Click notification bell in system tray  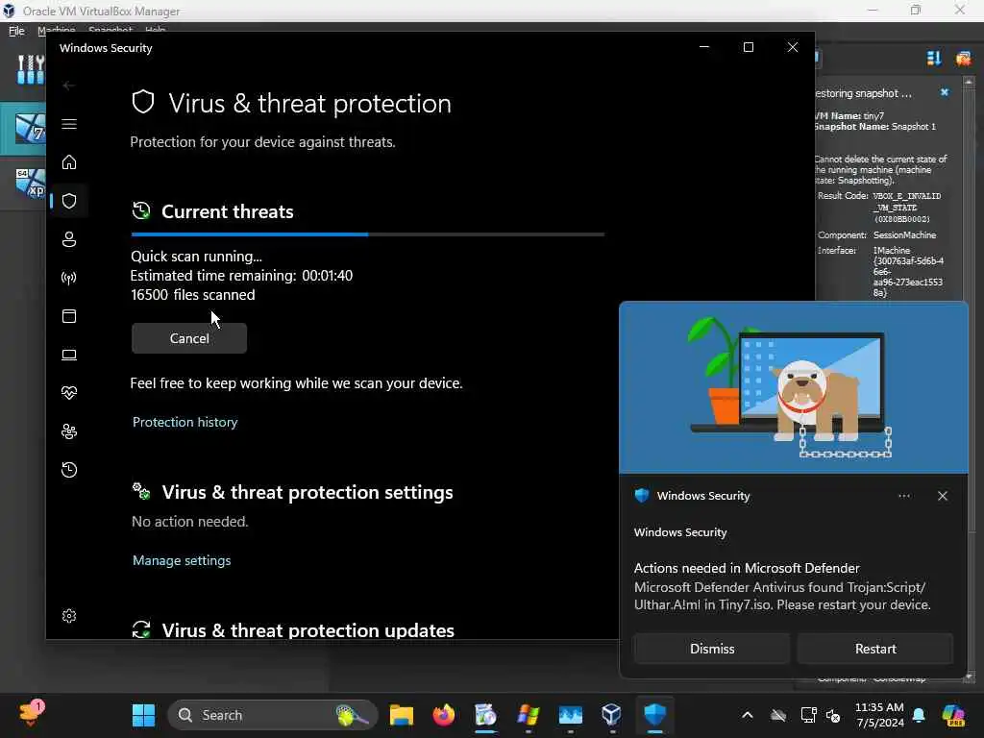pos(919,715)
